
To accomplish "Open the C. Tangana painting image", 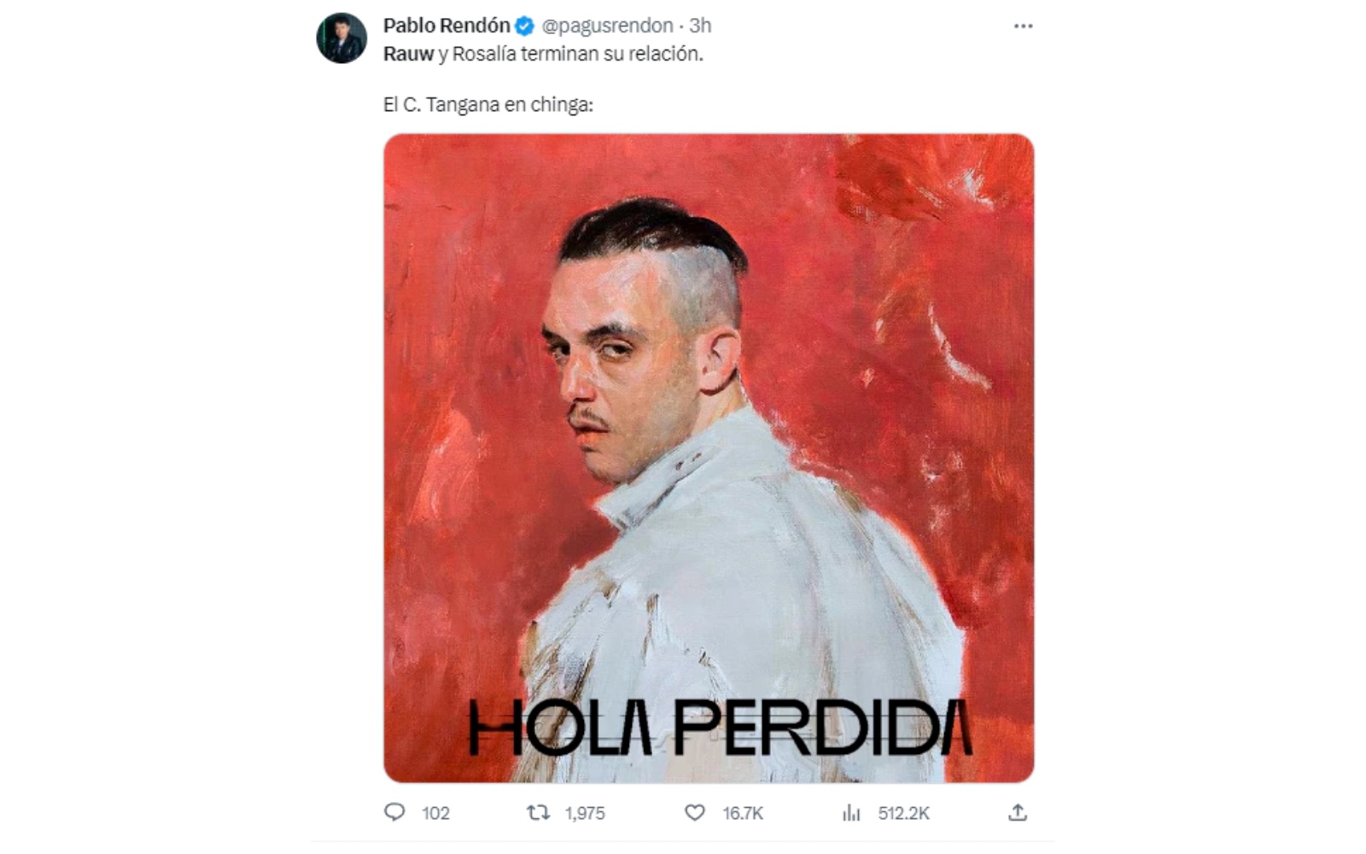I will pos(709,458).
